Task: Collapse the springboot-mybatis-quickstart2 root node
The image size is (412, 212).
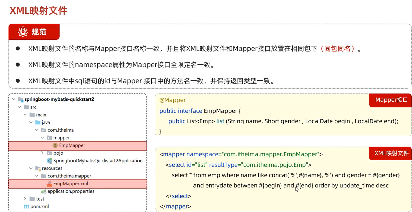Action: (13, 99)
